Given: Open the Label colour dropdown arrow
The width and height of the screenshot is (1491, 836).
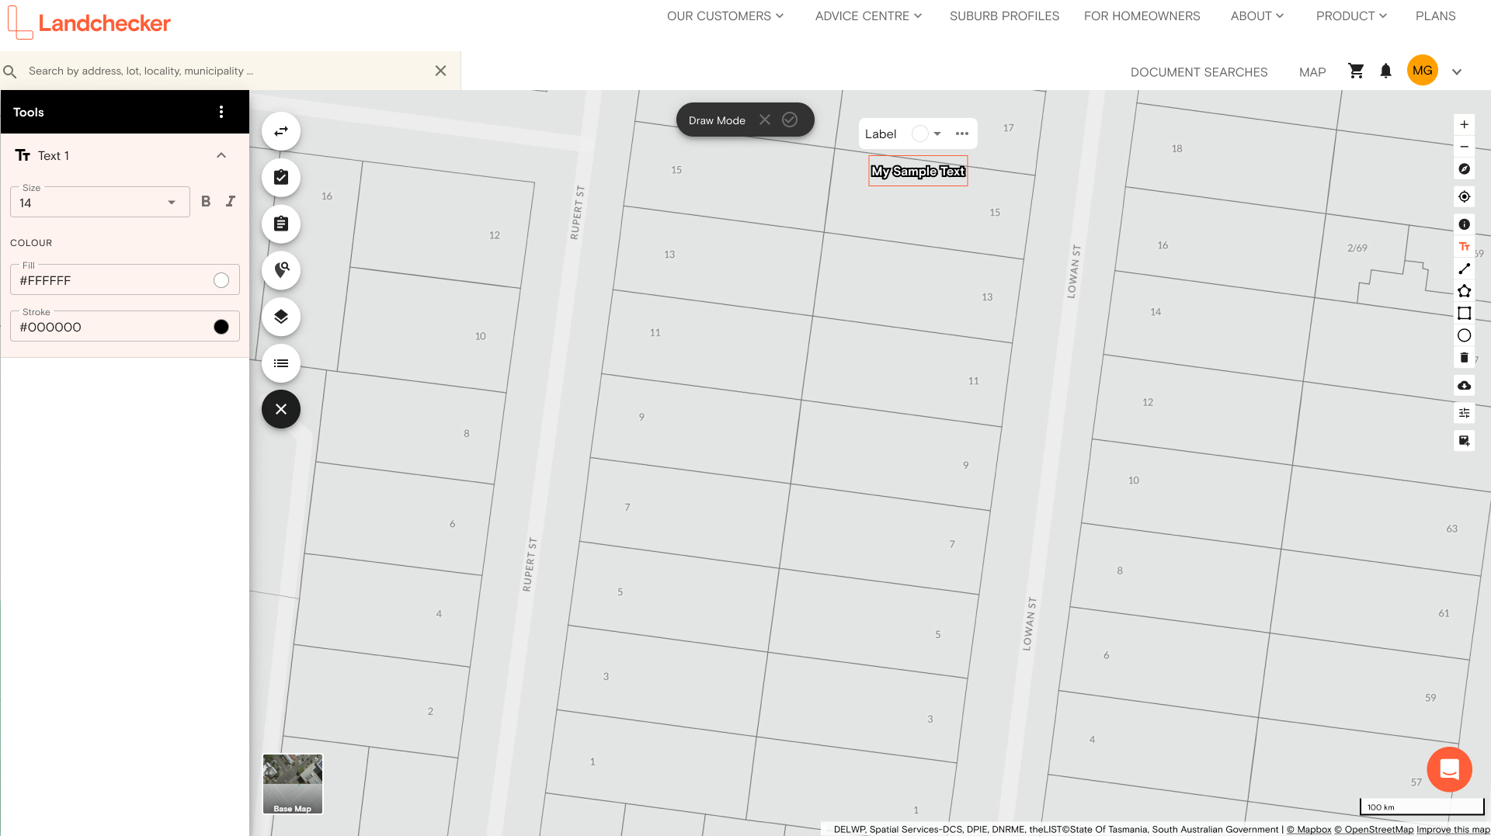Looking at the screenshot, I should pyautogui.click(x=937, y=134).
